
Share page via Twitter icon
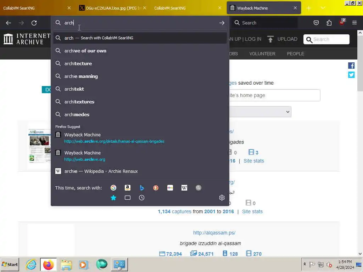click(351, 75)
